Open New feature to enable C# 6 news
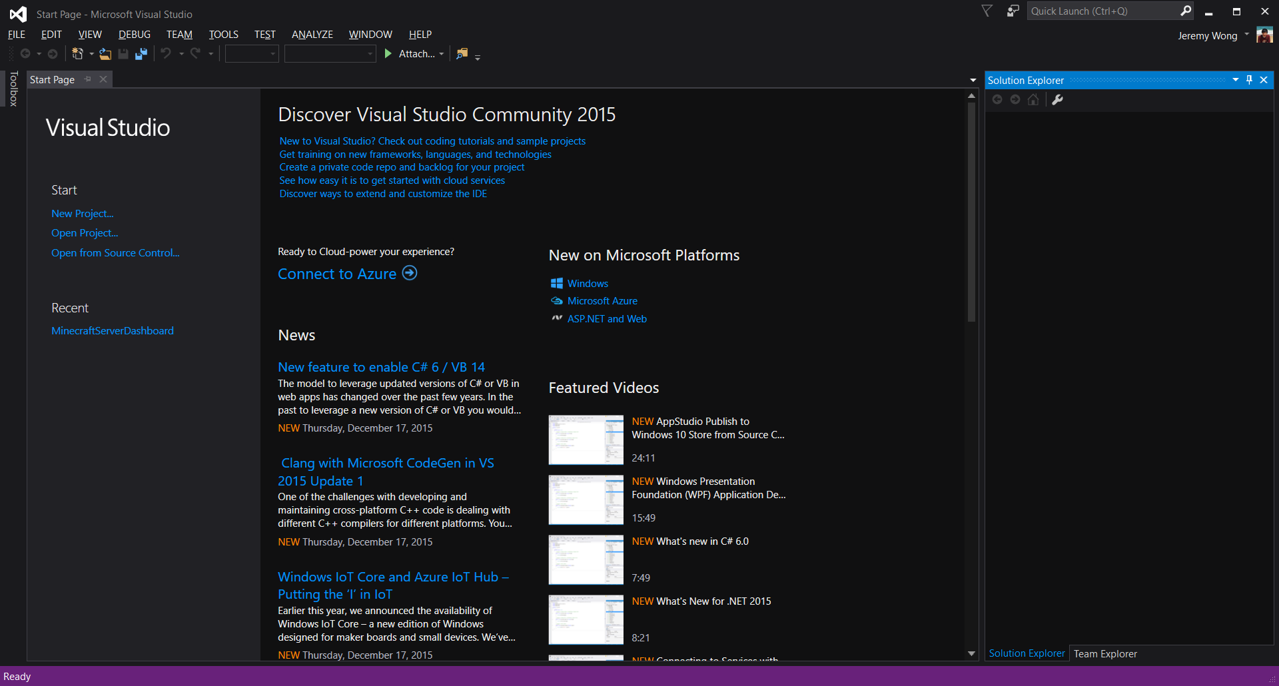Screen dimensions: 1279x686 click(381, 367)
